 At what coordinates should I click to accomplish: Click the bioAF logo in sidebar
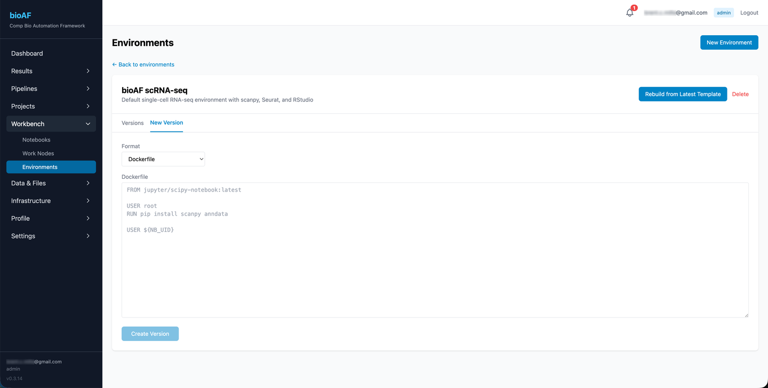coord(20,15)
